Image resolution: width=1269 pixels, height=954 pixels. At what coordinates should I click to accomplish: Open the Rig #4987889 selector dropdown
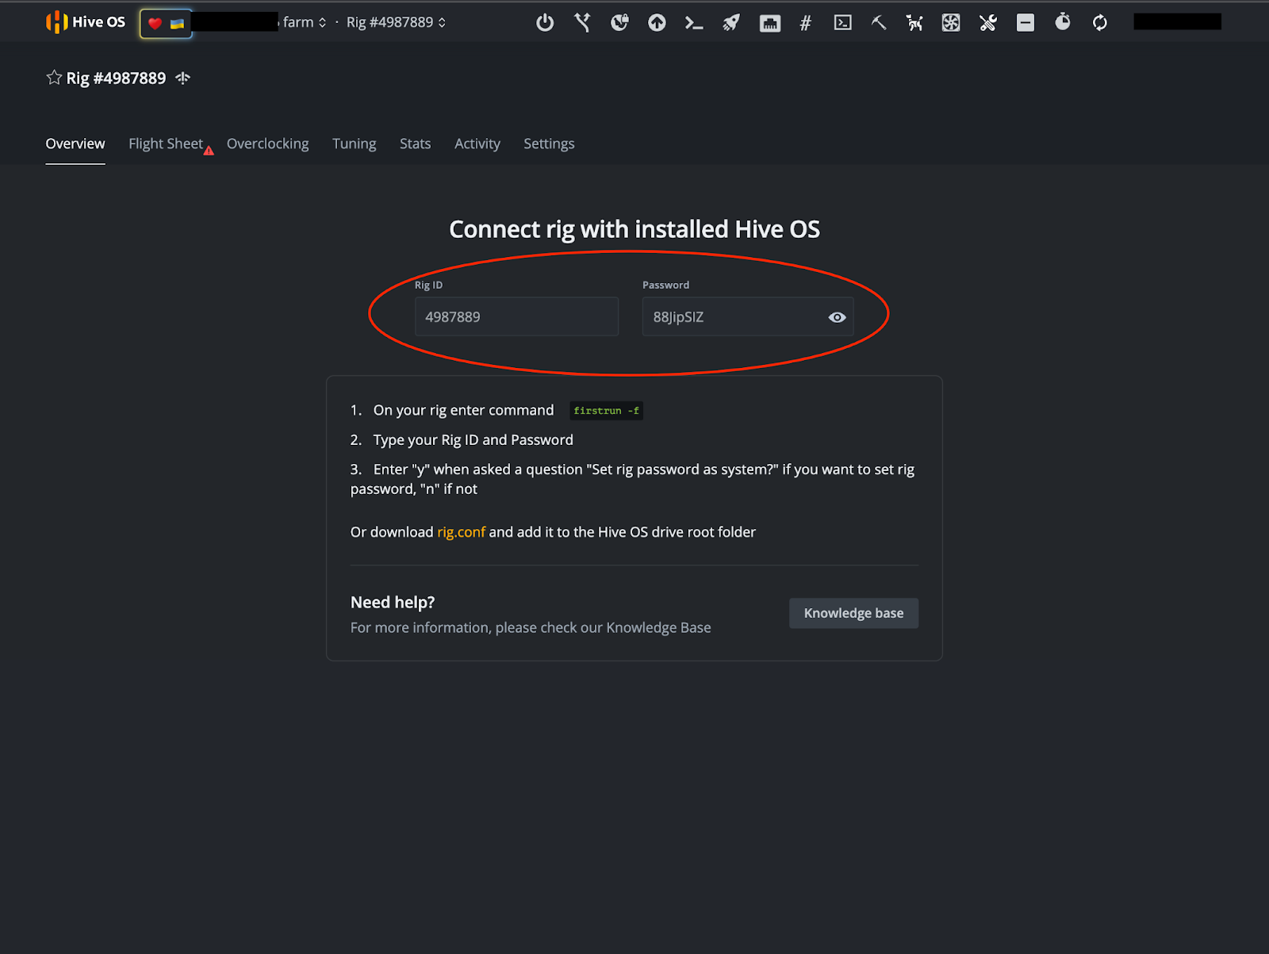pos(396,22)
